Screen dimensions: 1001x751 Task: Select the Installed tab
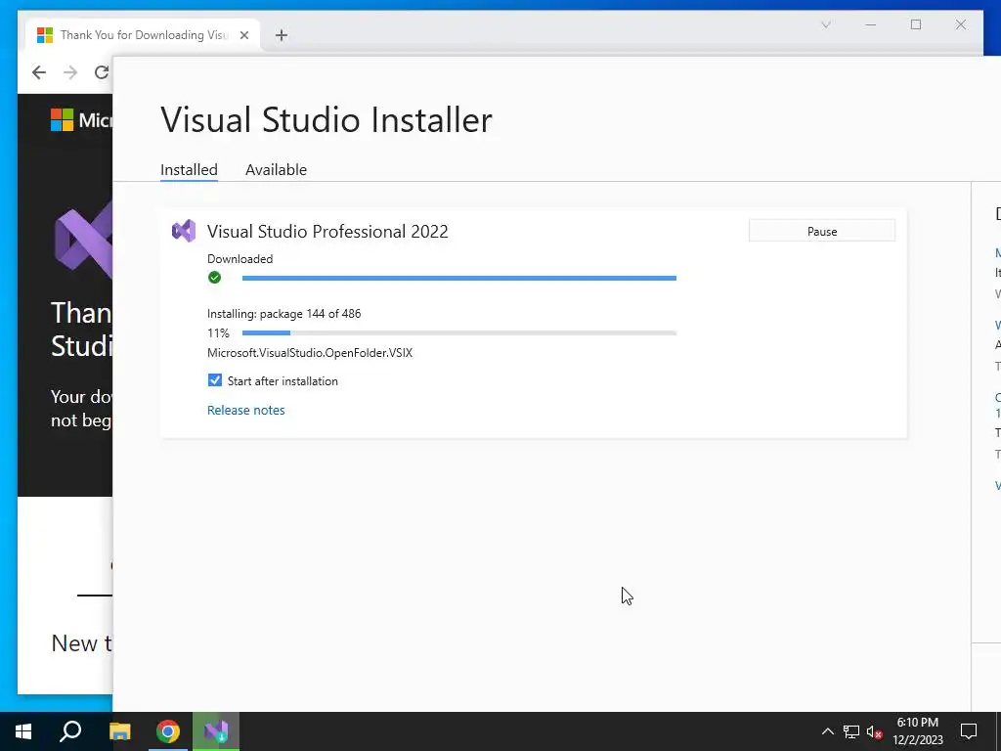pyautogui.click(x=189, y=170)
